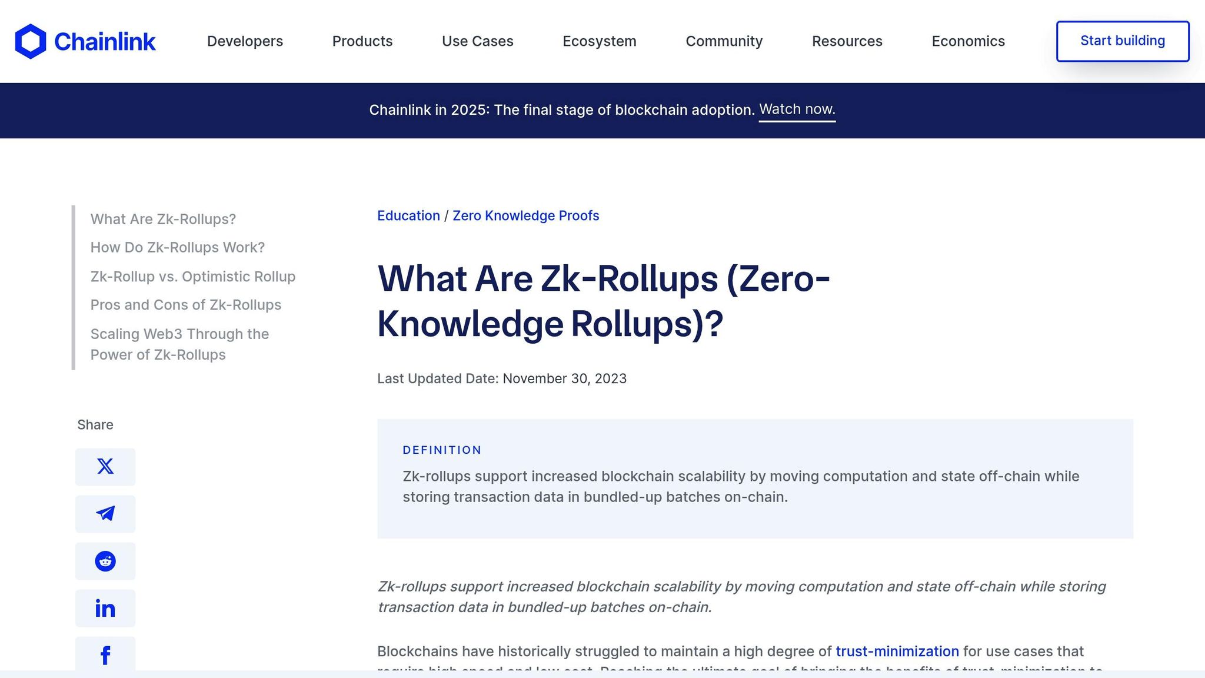Open the Resources menu
1205x678 pixels.
(847, 41)
